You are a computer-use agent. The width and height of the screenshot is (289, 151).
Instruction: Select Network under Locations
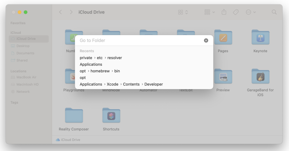[x=29, y=92]
